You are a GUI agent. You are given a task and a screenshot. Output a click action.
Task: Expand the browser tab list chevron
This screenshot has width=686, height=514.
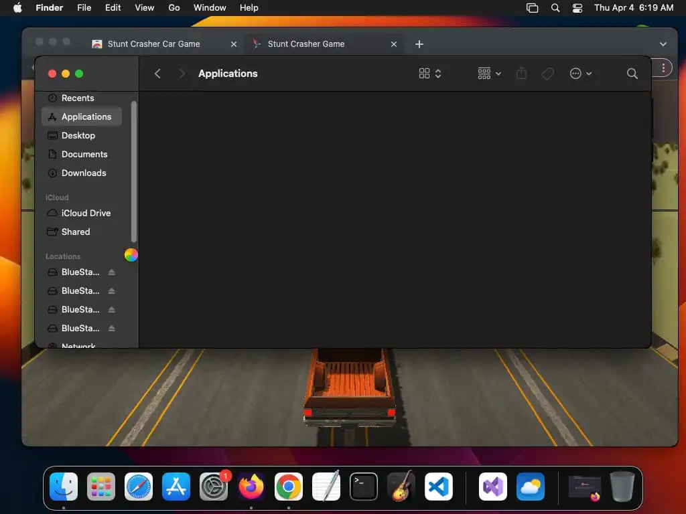coord(663,44)
